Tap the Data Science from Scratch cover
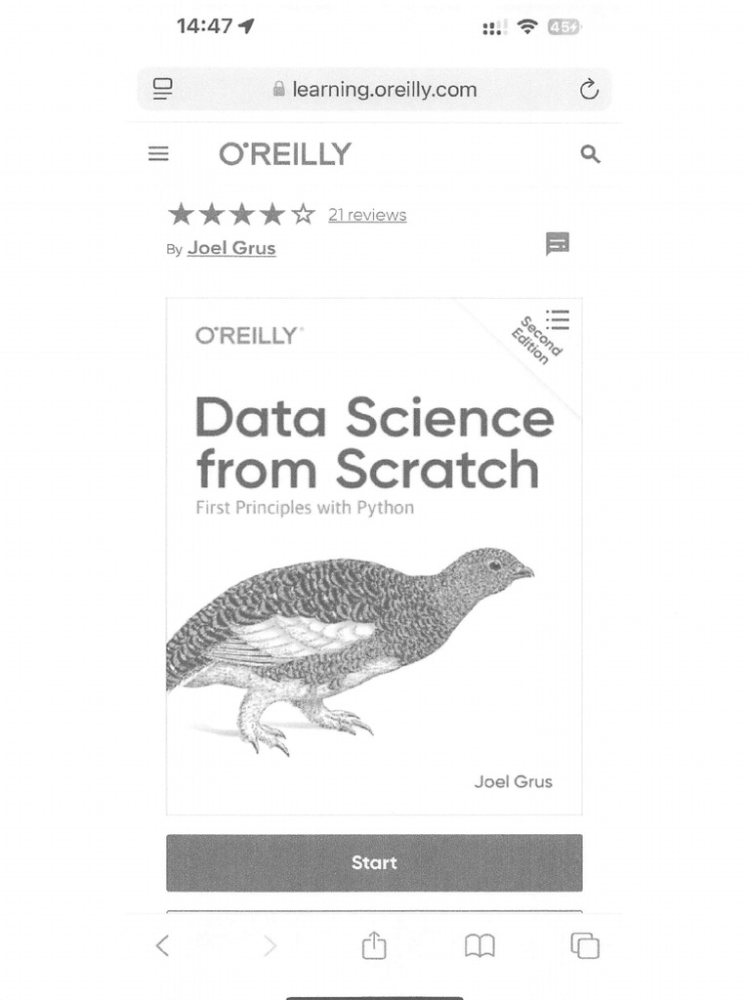Viewport: 750px width, 1000px height. pyautogui.click(x=374, y=557)
